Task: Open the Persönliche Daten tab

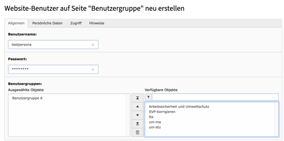Action: [x=47, y=23]
